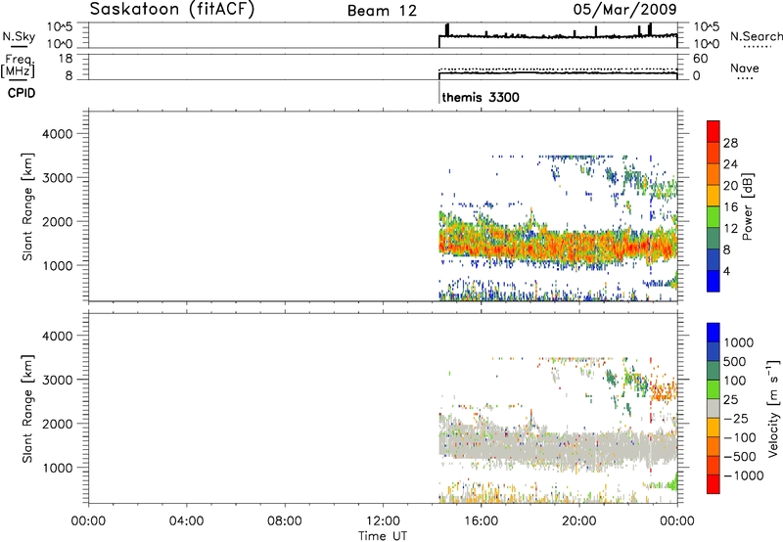Click the '2000' tick on velocity panel
Viewport: 783px width, 542px height.
[58, 424]
